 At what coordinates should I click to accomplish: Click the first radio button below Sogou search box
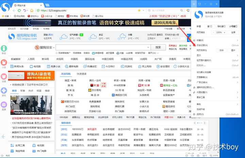pos(56,53)
